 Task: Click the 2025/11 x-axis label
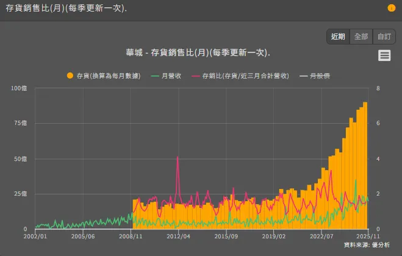coord(368,236)
